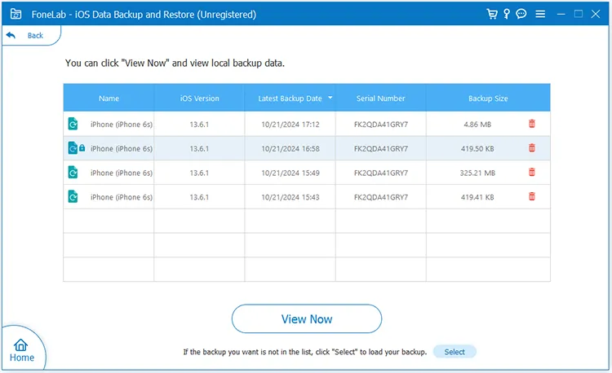The width and height of the screenshot is (612, 373).
Task: Click the View Now button
Action: coord(307,319)
